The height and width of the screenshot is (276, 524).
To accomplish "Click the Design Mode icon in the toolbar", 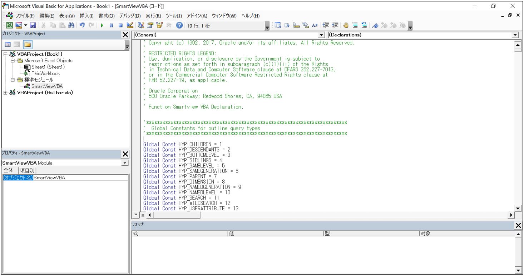I will [130, 25].
